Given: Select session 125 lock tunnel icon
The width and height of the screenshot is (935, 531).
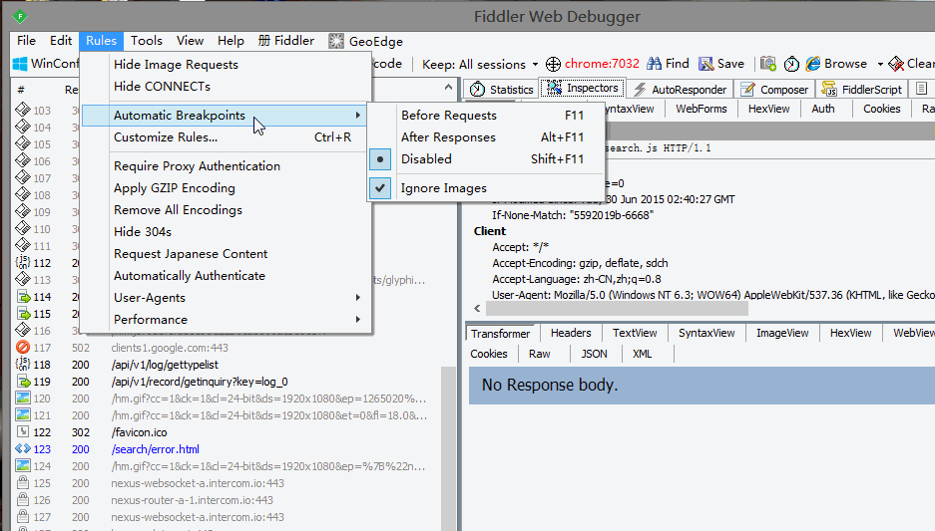Looking at the screenshot, I should (23, 483).
